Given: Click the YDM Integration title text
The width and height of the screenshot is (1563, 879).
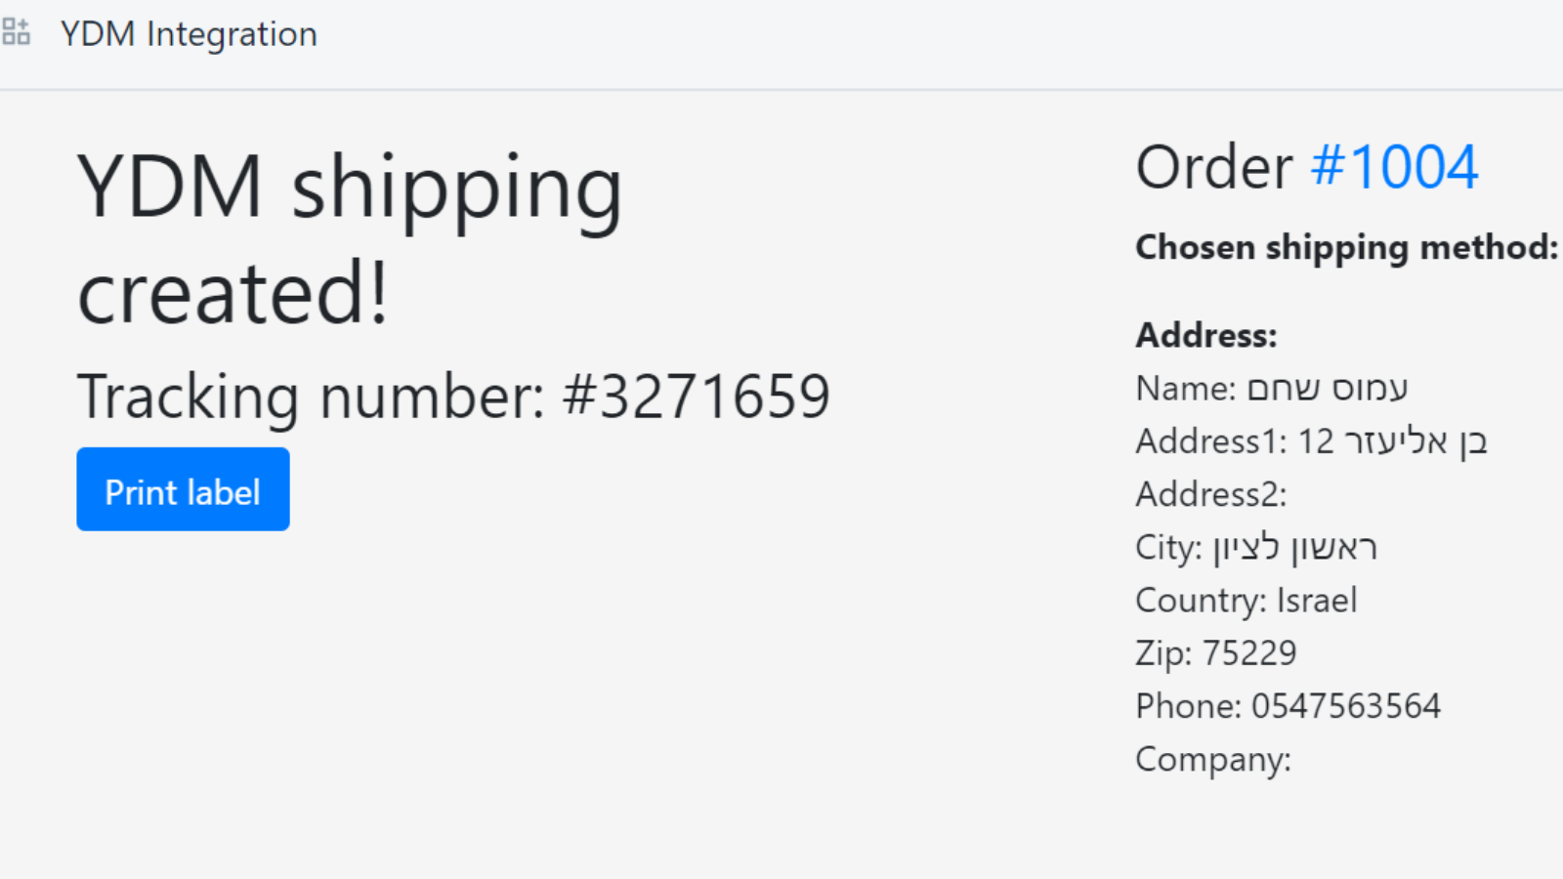Looking at the screenshot, I should [189, 34].
